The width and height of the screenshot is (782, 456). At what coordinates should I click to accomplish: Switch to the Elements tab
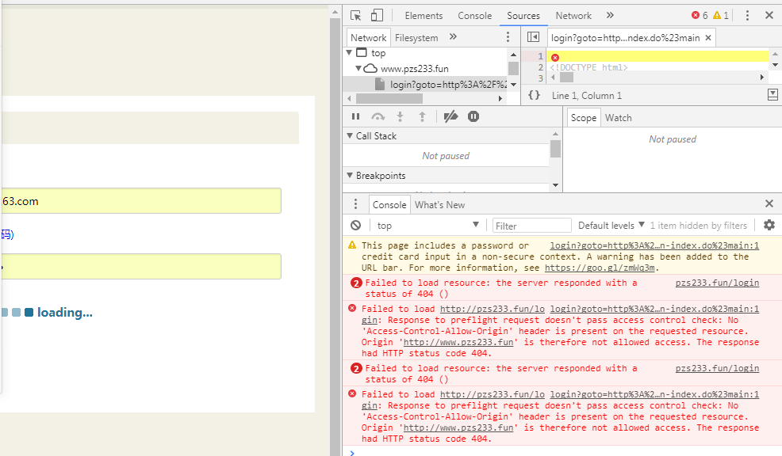pos(424,15)
